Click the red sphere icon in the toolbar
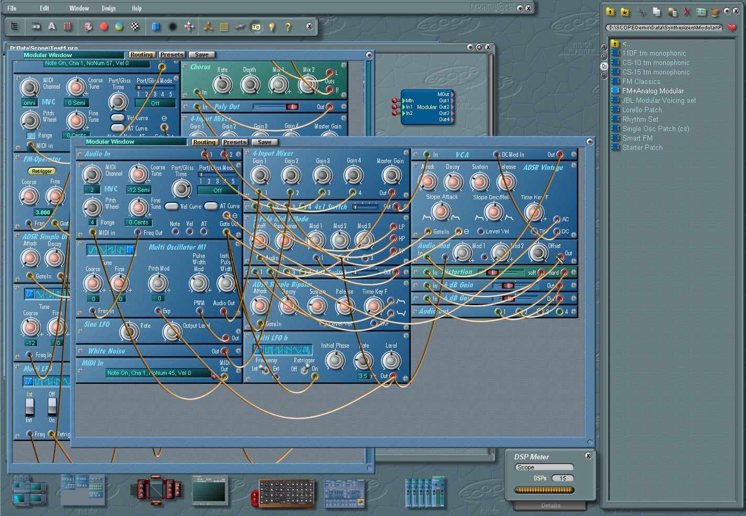Image resolution: width=746 pixels, height=516 pixels. [104, 26]
